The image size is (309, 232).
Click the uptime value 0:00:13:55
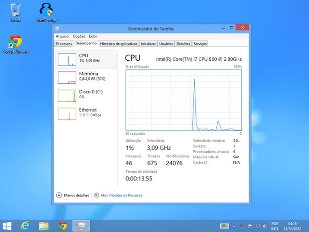[139, 179]
